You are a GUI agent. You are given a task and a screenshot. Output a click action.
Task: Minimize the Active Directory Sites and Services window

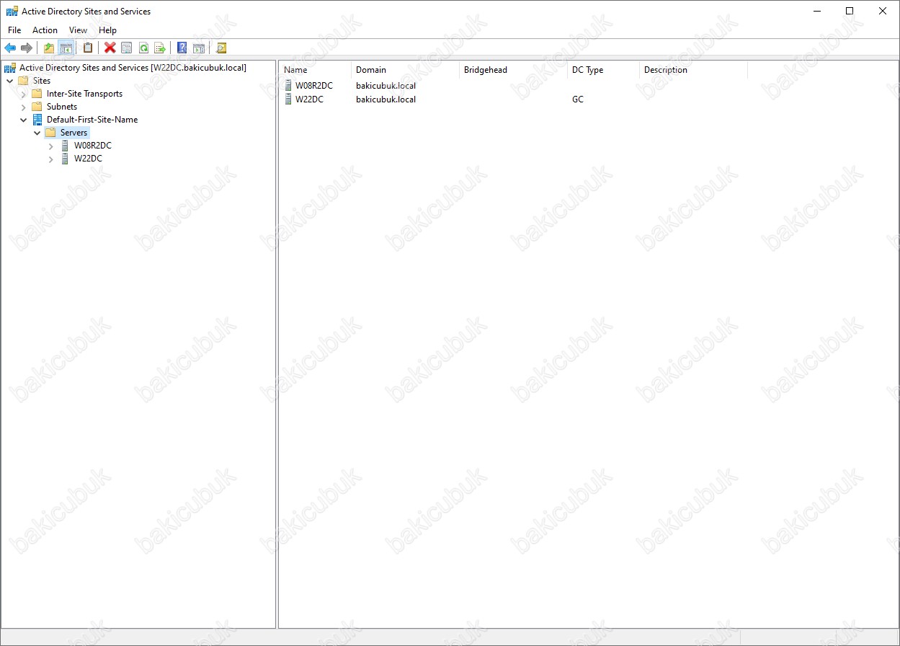click(816, 11)
